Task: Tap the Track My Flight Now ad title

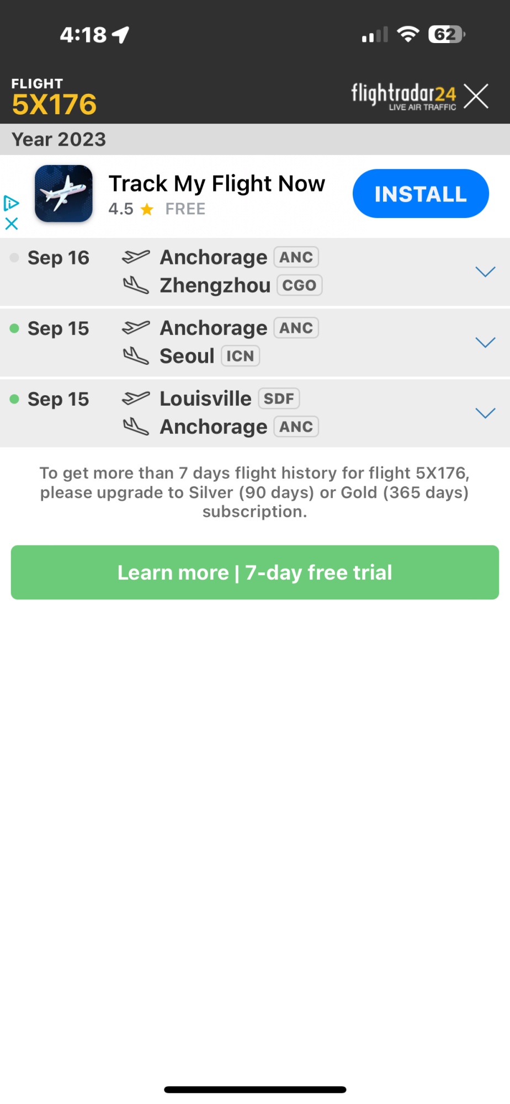Action: pos(217,184)
